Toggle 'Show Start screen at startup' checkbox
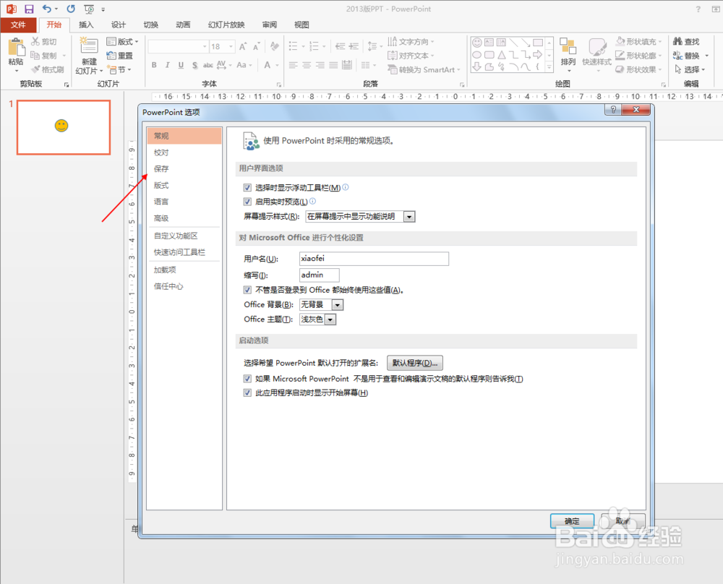Image resolution: width=723 pixels, height=584 pixels. pyautogui.click(x=247, y=392)
